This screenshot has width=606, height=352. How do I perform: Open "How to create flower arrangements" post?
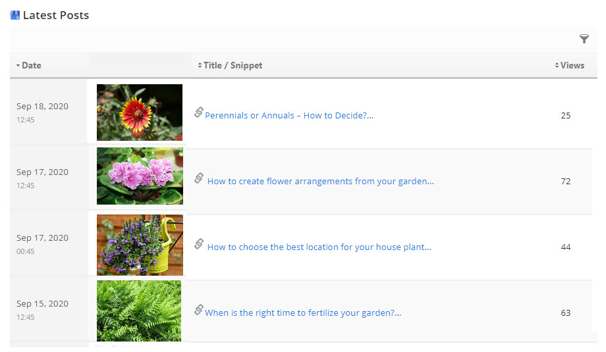(320, 182)
